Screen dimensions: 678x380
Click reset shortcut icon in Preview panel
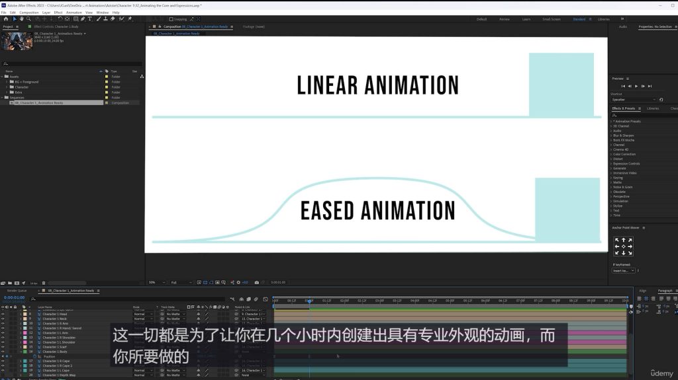click(x=661, y=100)
